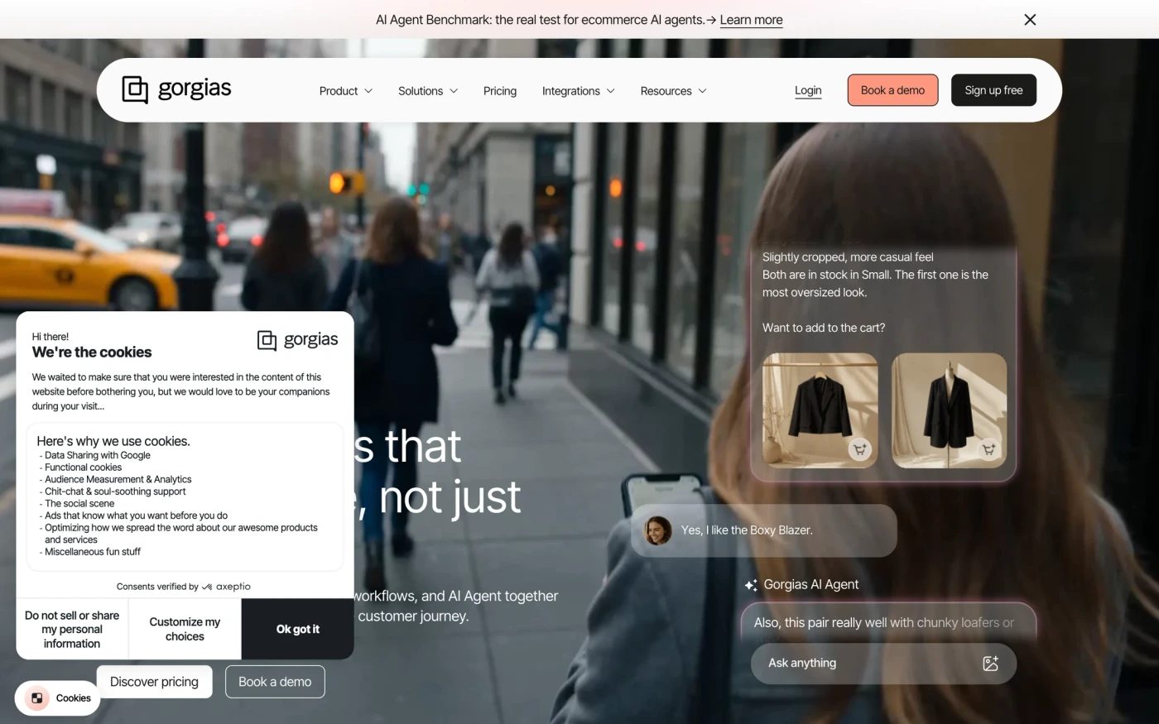Viewport: 1159px width, 724px height.
Task: Click the Gorgias AI Agent sparkle icon
Action: 751,585
